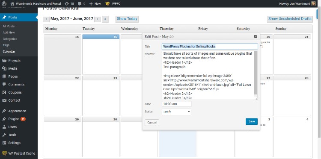This screenshot has height=159, width=321.
Task: Click the Comments icon in sidebar
Action: pos(4,84)
